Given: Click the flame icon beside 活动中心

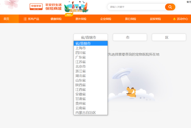Looking at the screenshot, I should [174, 19].
